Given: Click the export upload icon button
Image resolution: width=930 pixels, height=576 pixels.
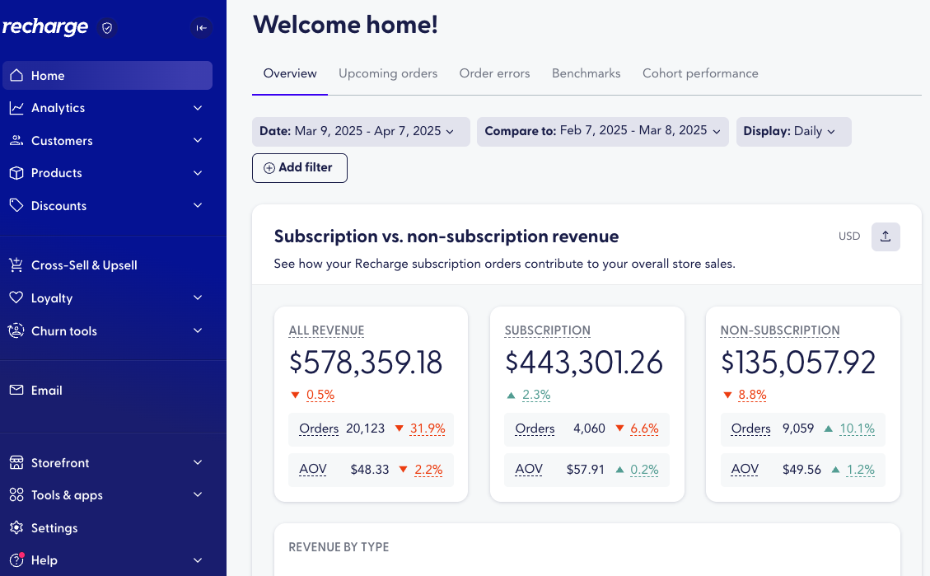Looking at the screenshot, I should 886,236.
